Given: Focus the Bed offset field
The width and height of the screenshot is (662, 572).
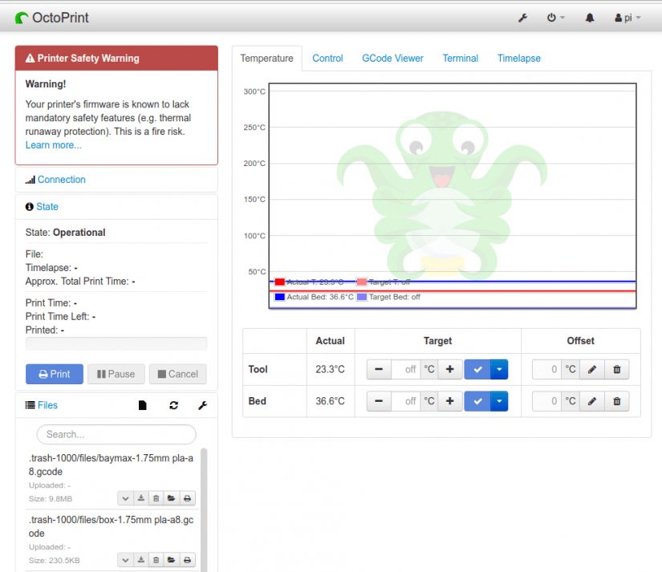Looking at the screenshot, I should coord(546,401).
